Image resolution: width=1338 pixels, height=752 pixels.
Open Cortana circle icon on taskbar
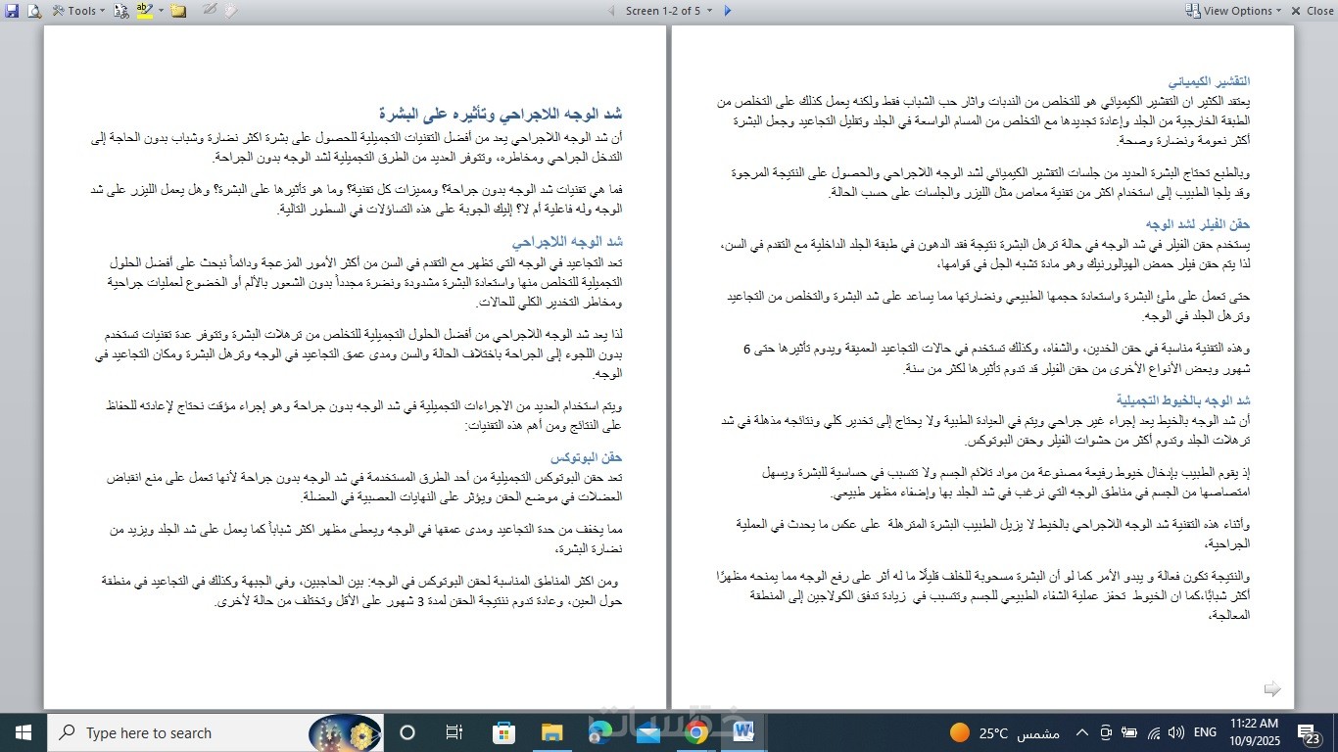[x=407, y=732]
